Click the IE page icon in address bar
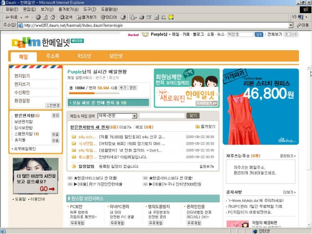Screen dimensions: 312x234 (20, 25)
